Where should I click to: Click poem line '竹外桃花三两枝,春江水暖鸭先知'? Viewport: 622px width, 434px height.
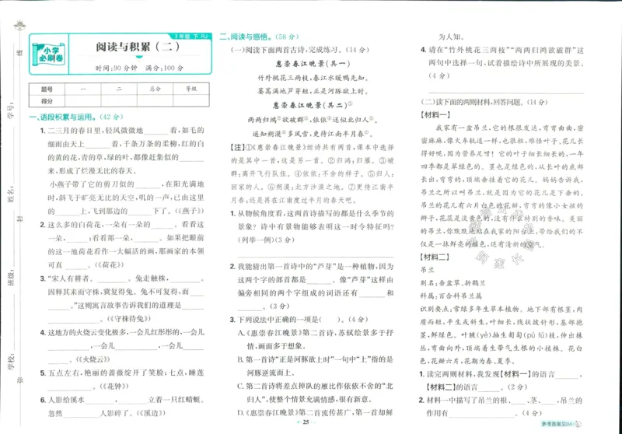pyautogui.click(x=313, y=78)
